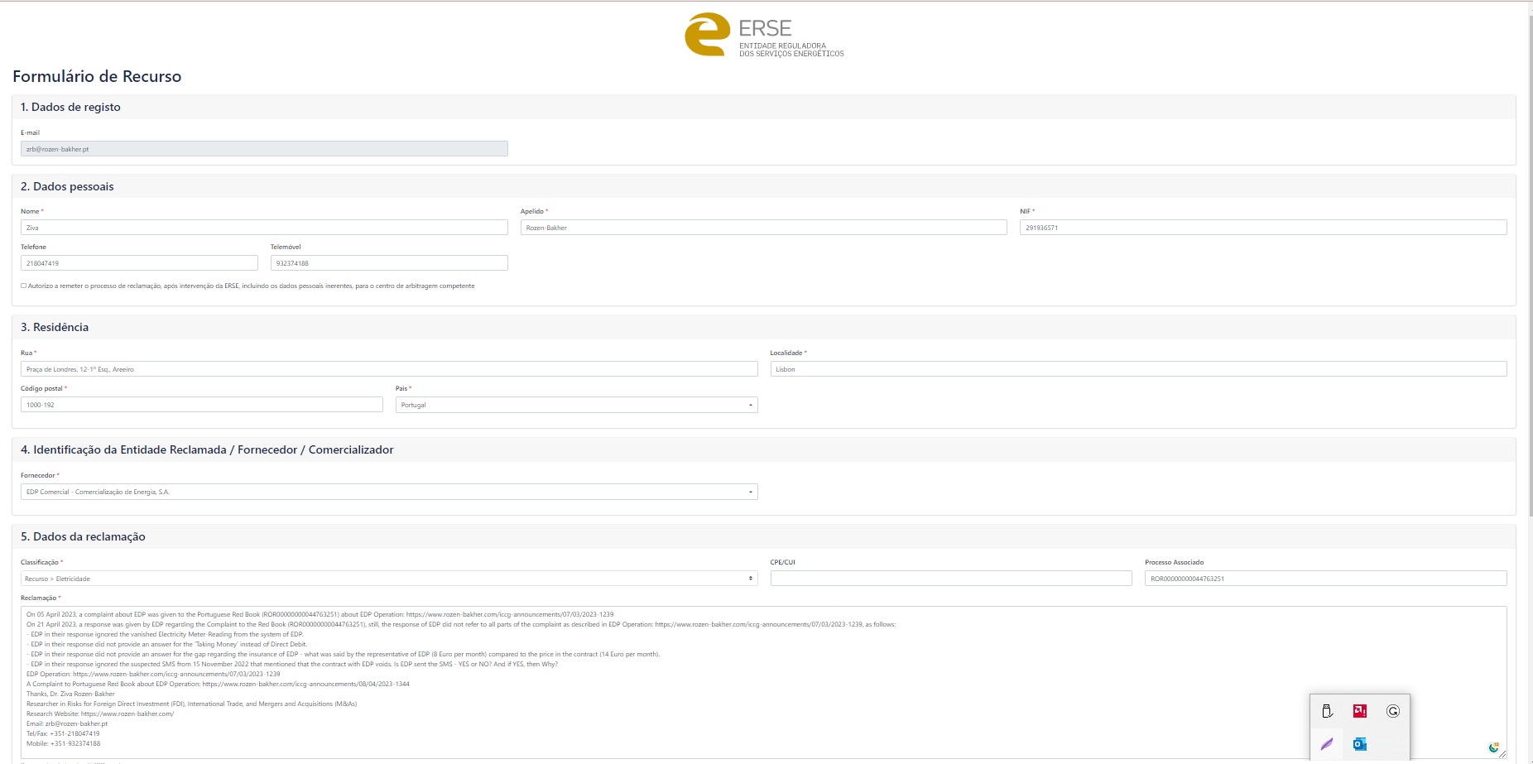Grab the resize handle of the Reclamação textarea

click(x=1502, y=754)
